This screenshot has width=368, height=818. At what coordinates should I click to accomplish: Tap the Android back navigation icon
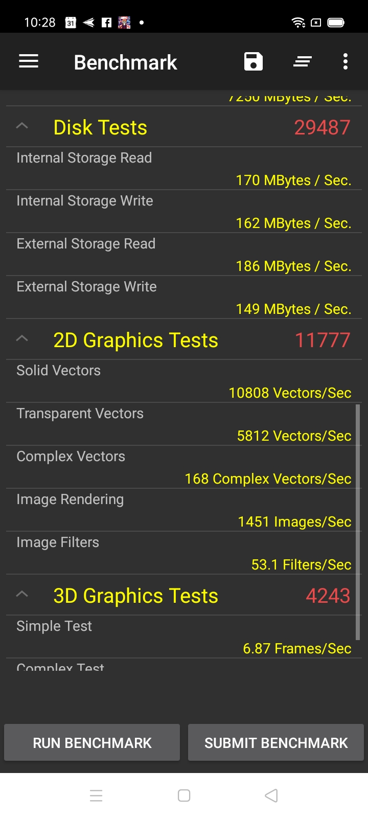[x=271, y=796]
